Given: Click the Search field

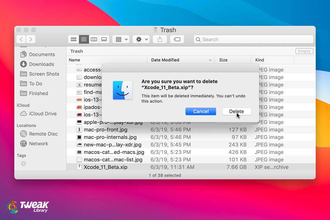Looking at the screenshot, I should [x=253, y=39].
